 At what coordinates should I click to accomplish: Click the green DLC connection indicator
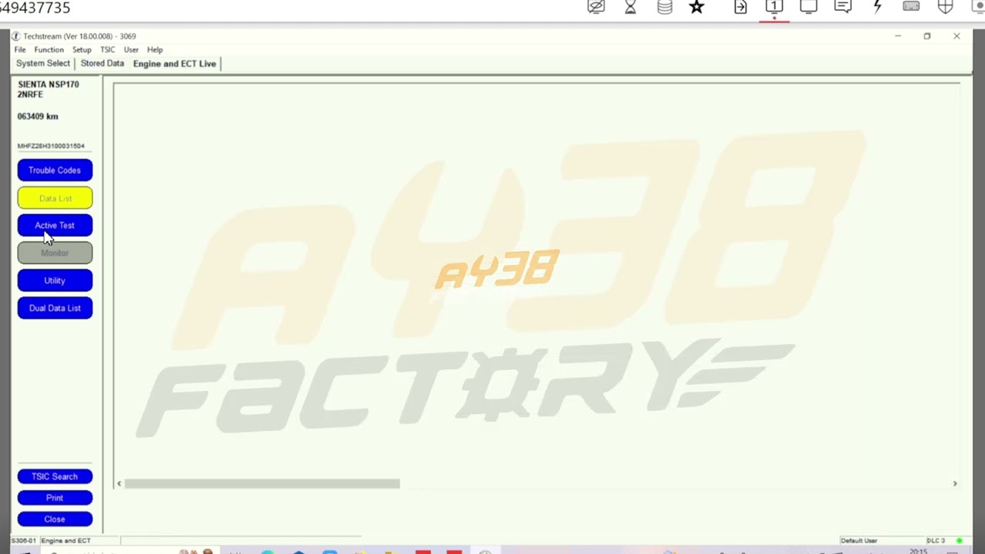coord(959,541)
